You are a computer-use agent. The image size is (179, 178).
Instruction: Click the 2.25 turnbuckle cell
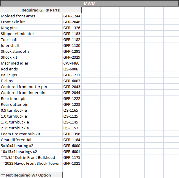coord(31,128)
